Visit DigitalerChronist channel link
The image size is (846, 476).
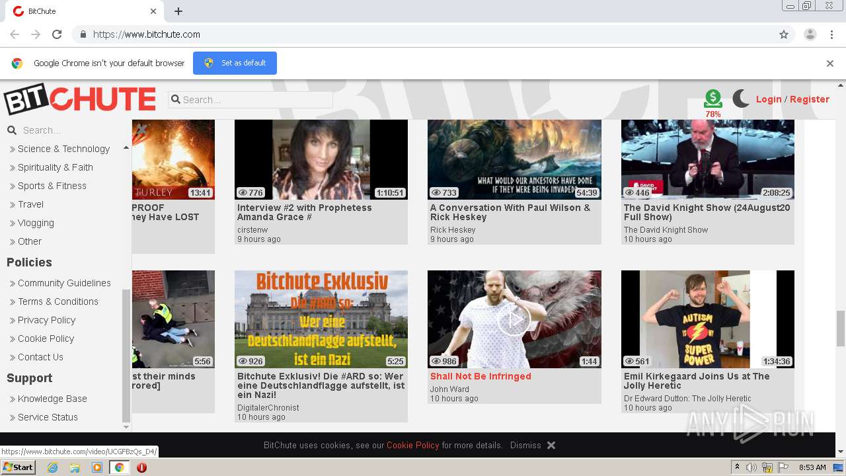click(268, 408)
